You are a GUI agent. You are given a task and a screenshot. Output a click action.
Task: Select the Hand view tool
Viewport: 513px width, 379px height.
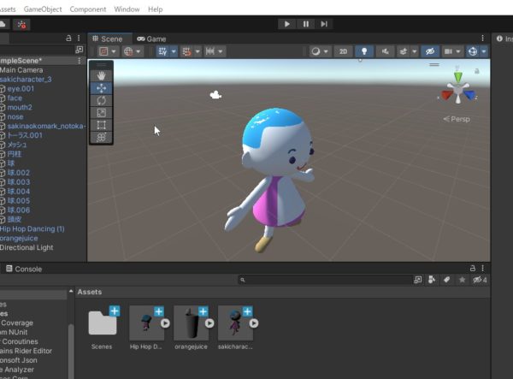click(x=102, y=76)
